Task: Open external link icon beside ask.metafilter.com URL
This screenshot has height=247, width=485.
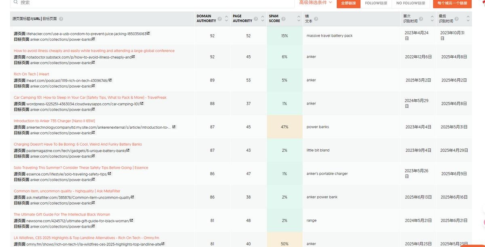Action: pyautogui.click(x=133, y=197)
